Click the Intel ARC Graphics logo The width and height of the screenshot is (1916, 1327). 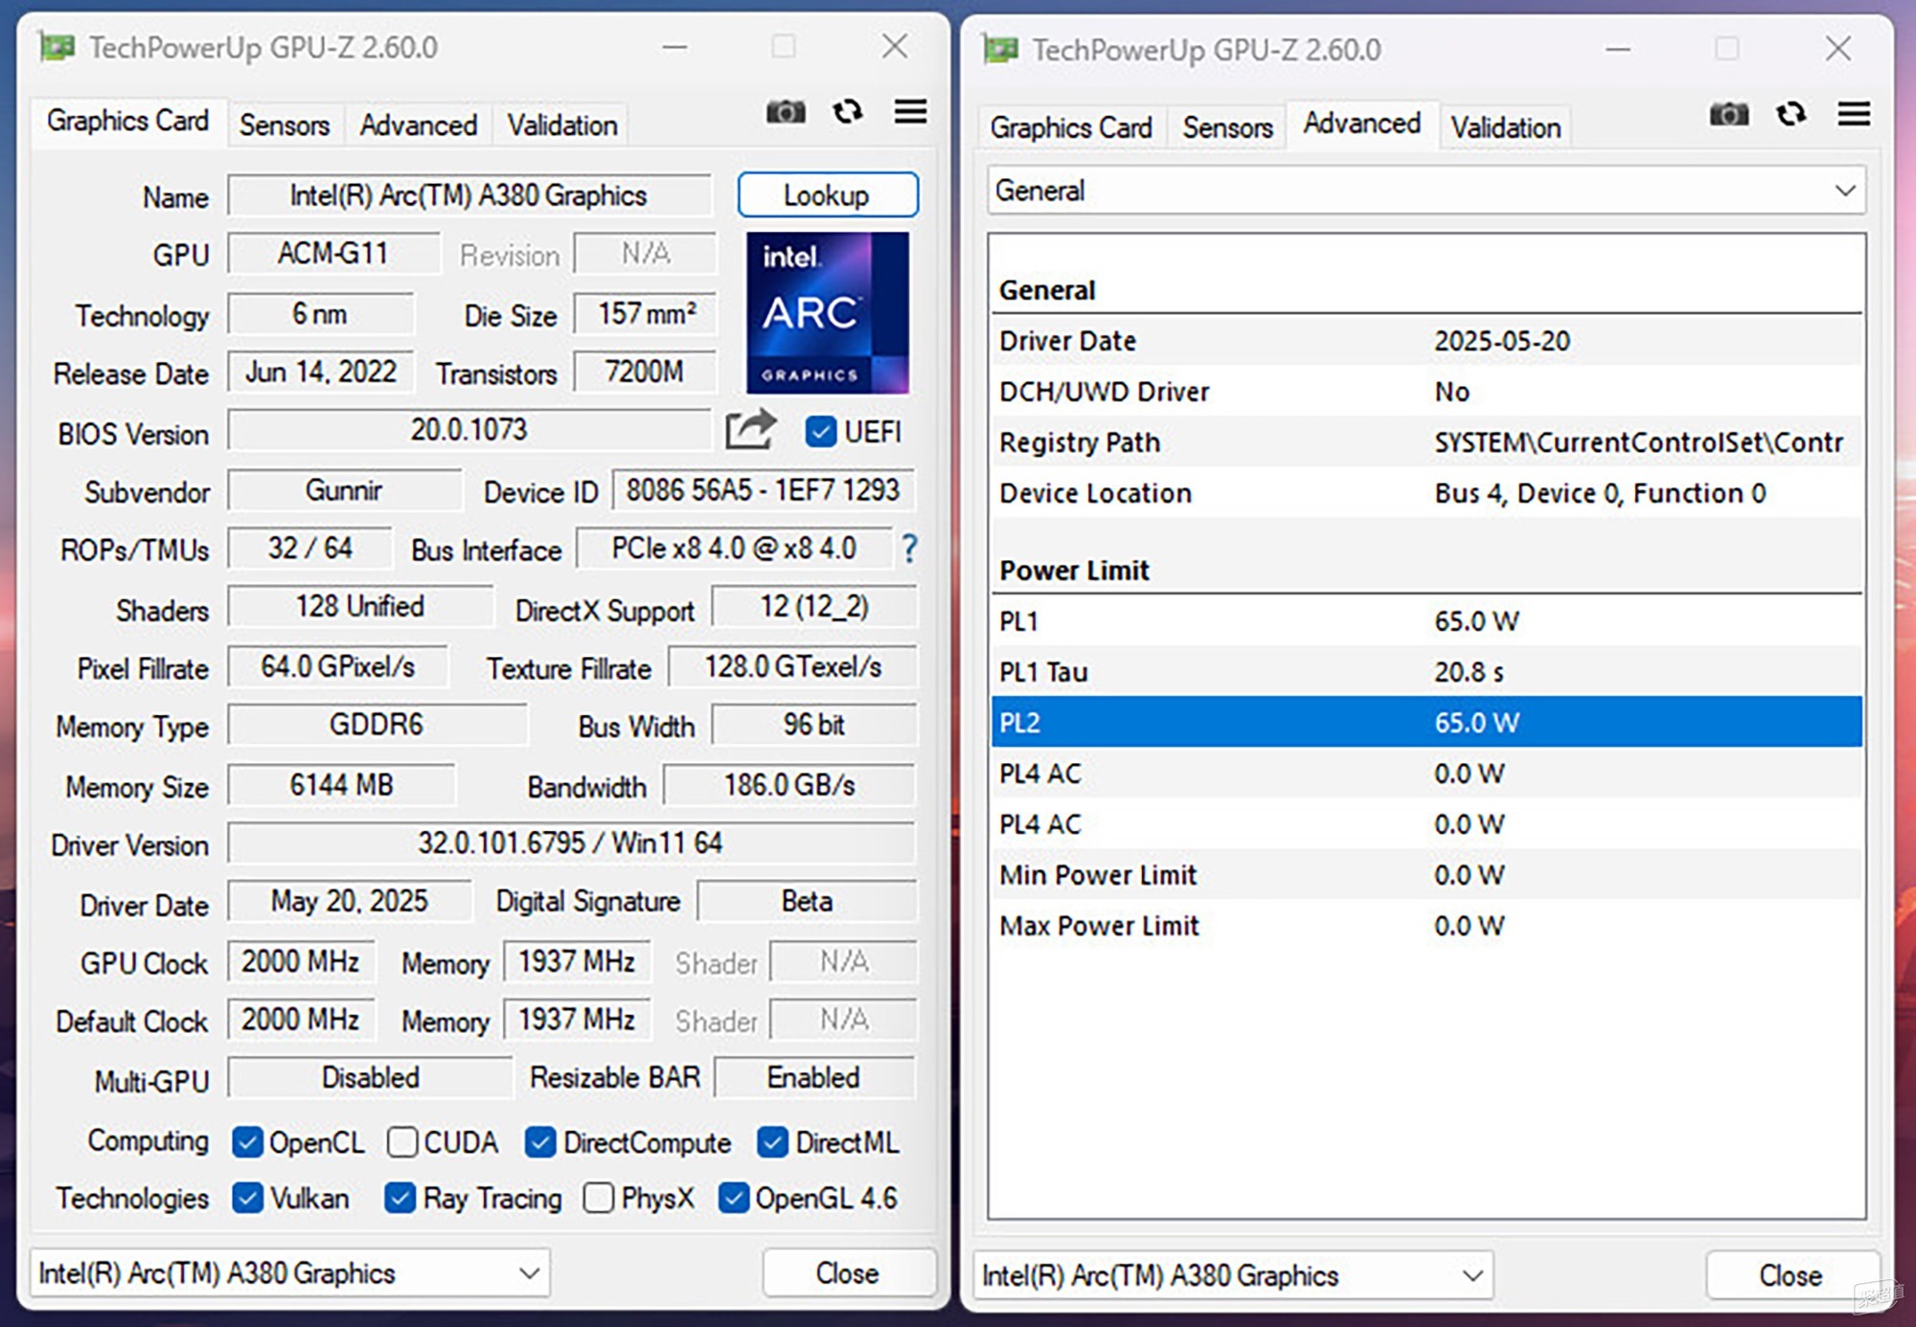pos(828,313)
